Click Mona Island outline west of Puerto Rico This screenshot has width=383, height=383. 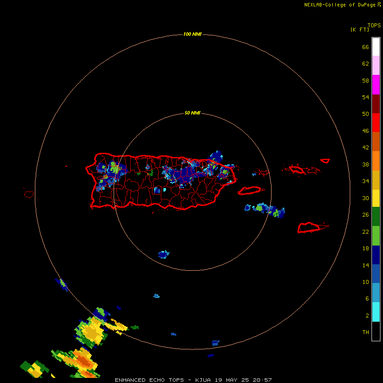(29, 194)
